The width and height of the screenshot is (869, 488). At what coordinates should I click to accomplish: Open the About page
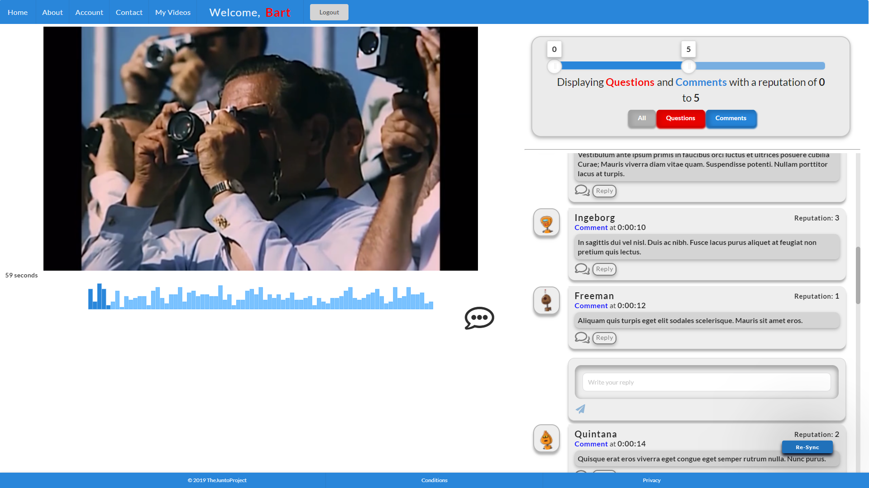click(x=53, y=12)
